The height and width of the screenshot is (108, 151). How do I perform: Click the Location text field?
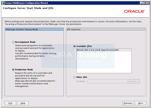click(108, 81)
